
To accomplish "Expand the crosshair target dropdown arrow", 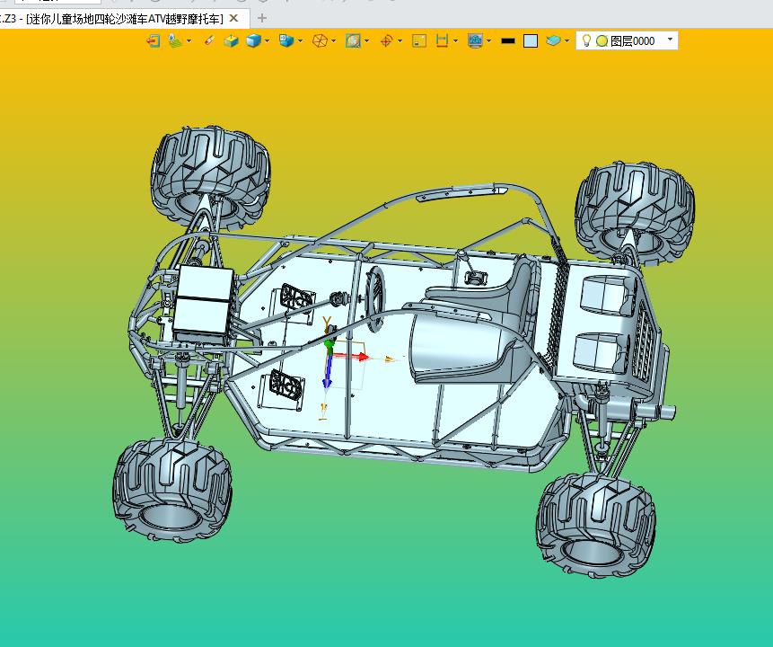I will pos(400,41).
